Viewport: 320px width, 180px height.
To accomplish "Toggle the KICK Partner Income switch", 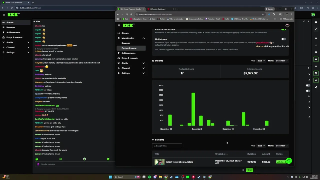I will coord(283,29).
